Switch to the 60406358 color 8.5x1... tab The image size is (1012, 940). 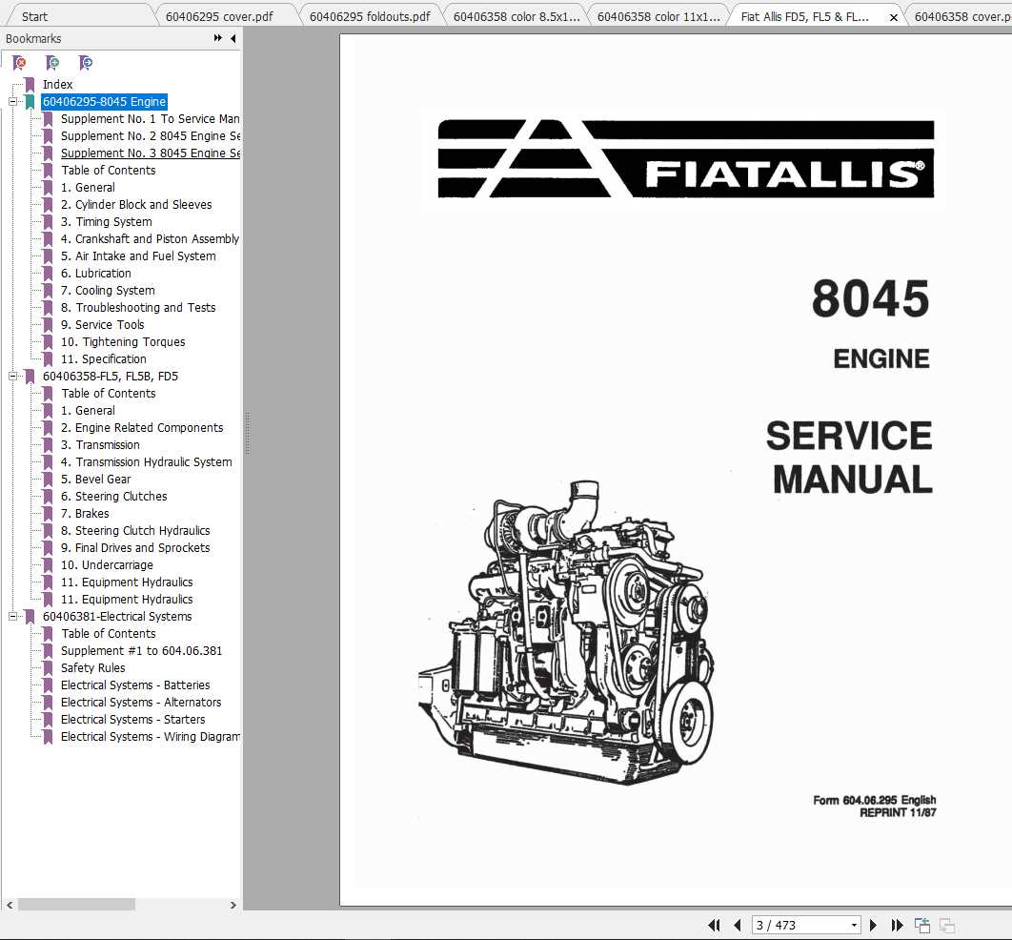[516, 16]
